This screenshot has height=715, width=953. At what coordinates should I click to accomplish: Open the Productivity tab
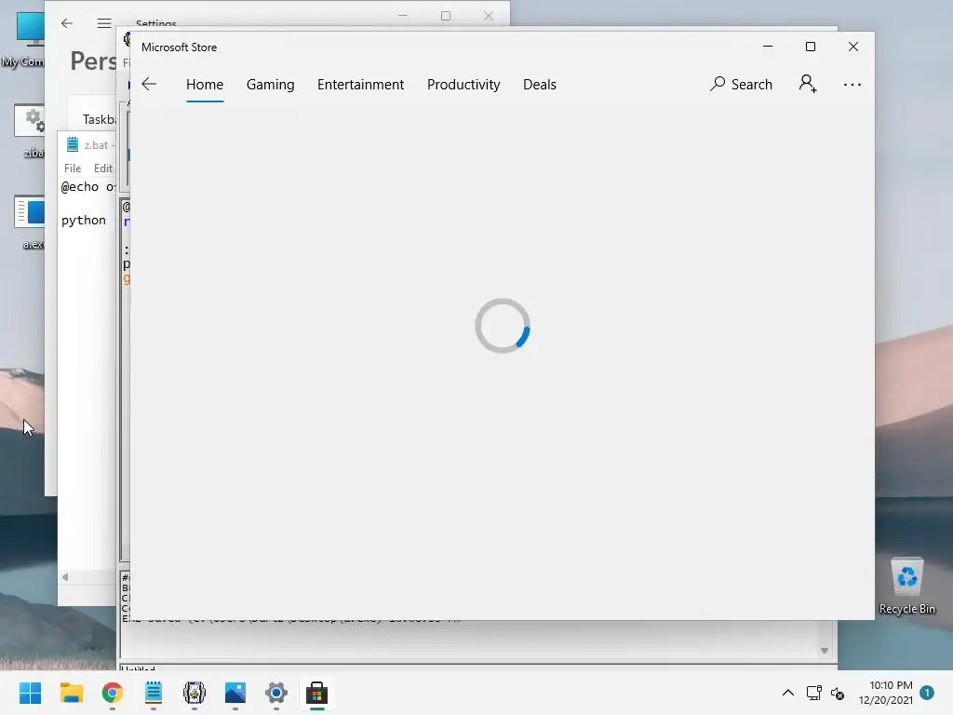click(463, 85)
